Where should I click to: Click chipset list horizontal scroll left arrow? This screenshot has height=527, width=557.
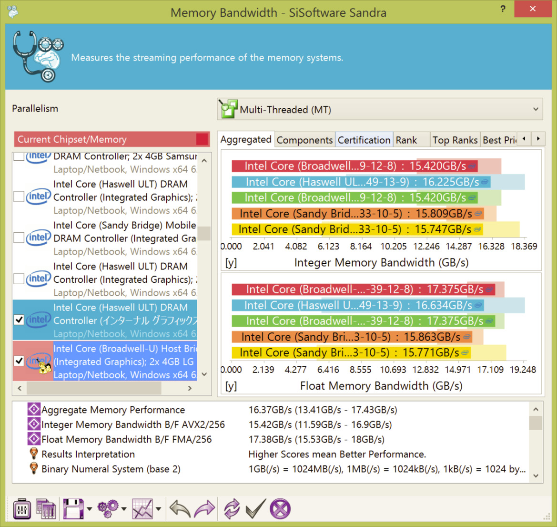point(20,388)
